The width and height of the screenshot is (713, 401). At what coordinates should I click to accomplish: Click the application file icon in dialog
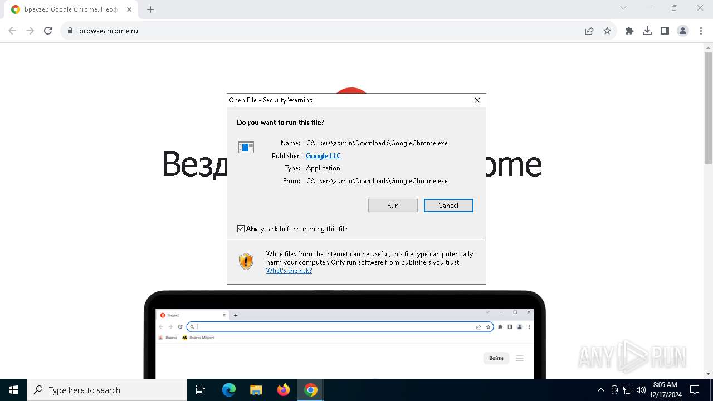[246, 147]
